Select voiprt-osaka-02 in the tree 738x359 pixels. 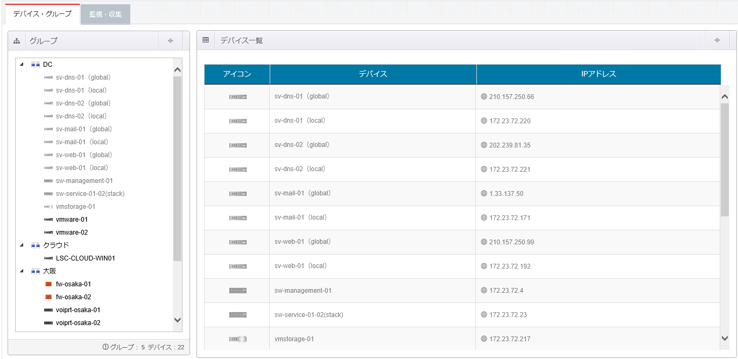78,323
